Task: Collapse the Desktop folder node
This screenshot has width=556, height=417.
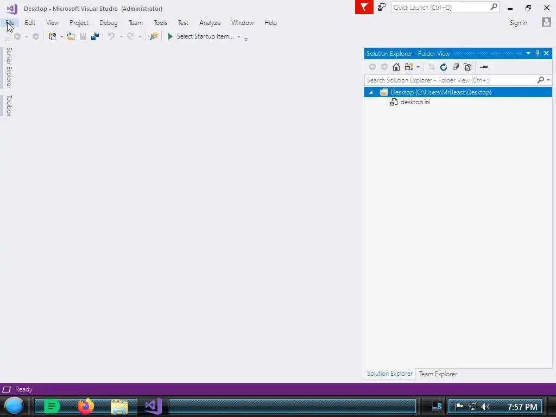Action: (371, 92)
